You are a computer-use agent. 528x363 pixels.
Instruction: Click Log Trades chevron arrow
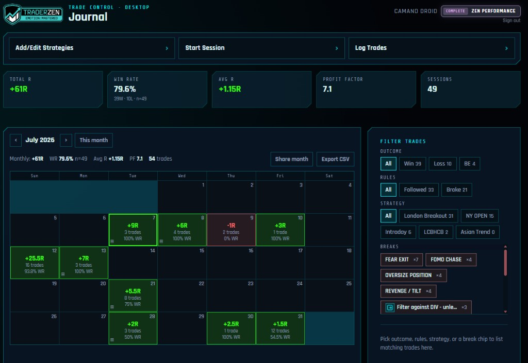click(x=506, y=48)
